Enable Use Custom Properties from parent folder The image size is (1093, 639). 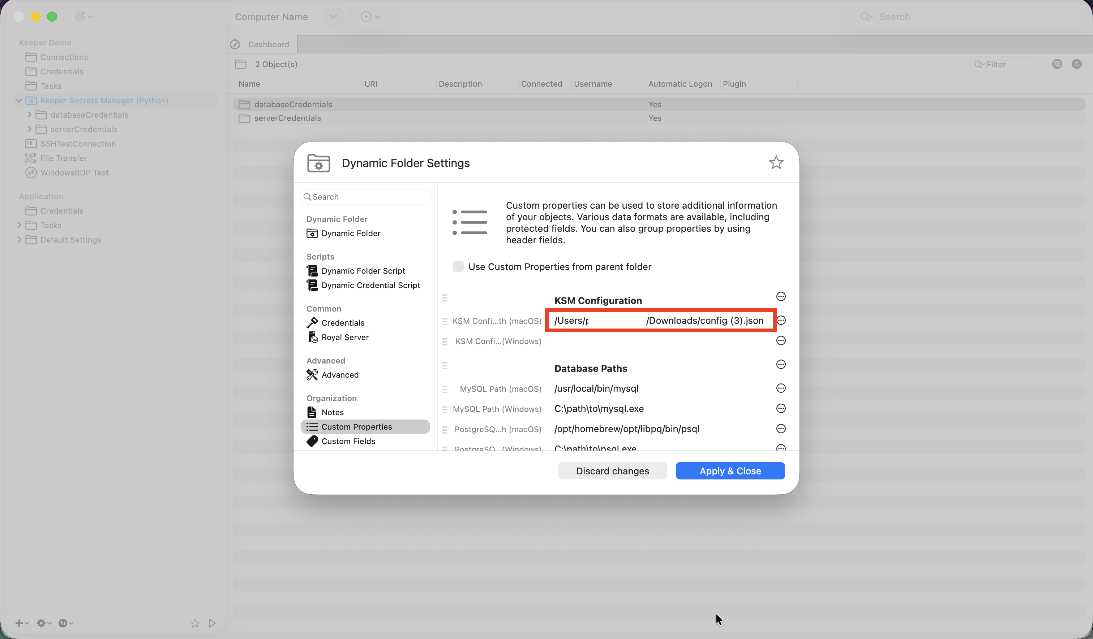458,266
